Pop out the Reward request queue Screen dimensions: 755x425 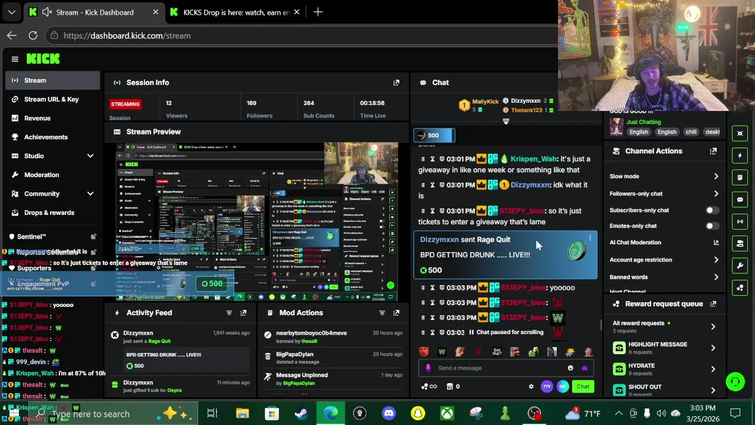click(713, 304)
